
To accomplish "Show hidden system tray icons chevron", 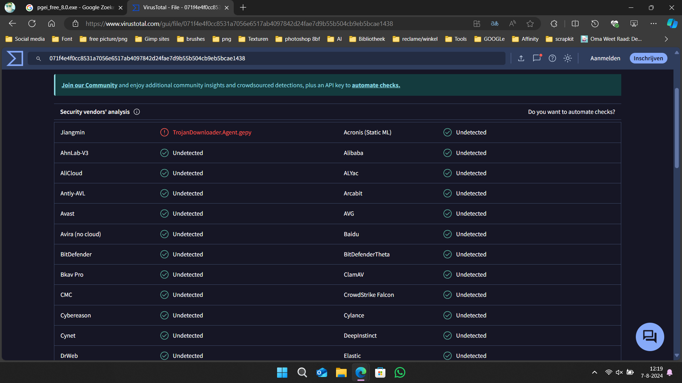I will click(594, 372).
